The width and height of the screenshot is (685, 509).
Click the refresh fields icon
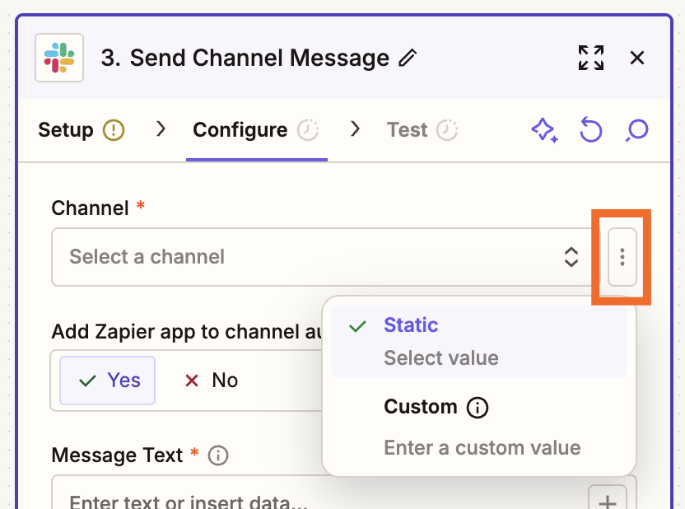590,130
